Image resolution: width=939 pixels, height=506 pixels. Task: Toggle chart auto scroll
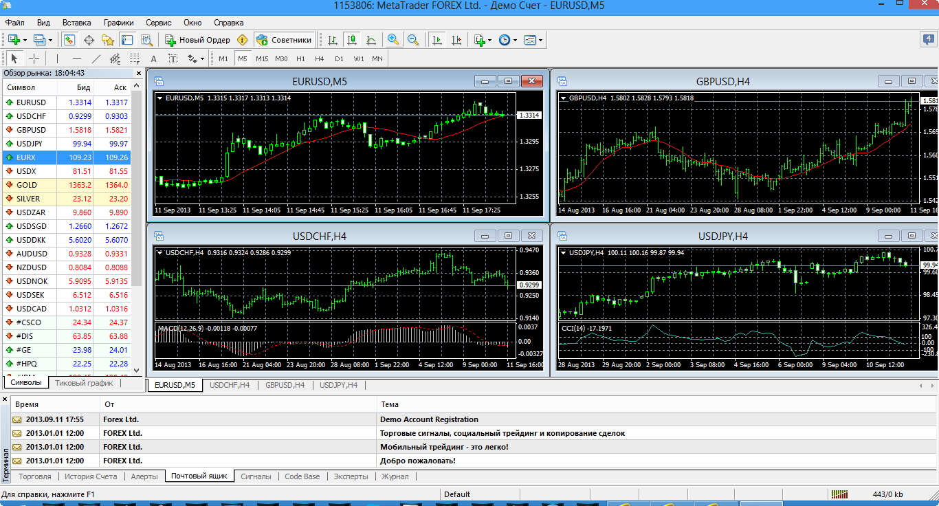[x=437, y=40]
